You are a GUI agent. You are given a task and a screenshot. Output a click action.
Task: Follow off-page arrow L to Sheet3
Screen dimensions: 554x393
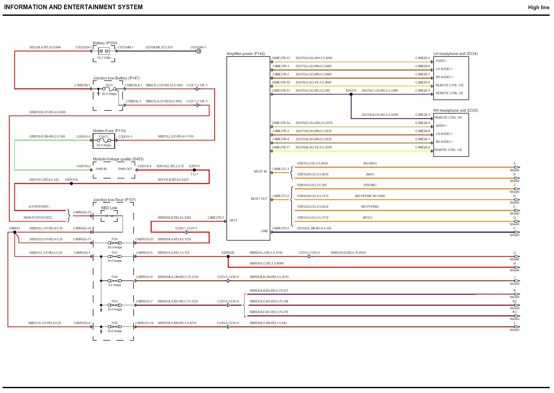point(517,327)
